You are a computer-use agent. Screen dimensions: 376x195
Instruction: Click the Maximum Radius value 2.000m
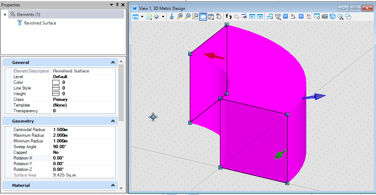point(60,135)
